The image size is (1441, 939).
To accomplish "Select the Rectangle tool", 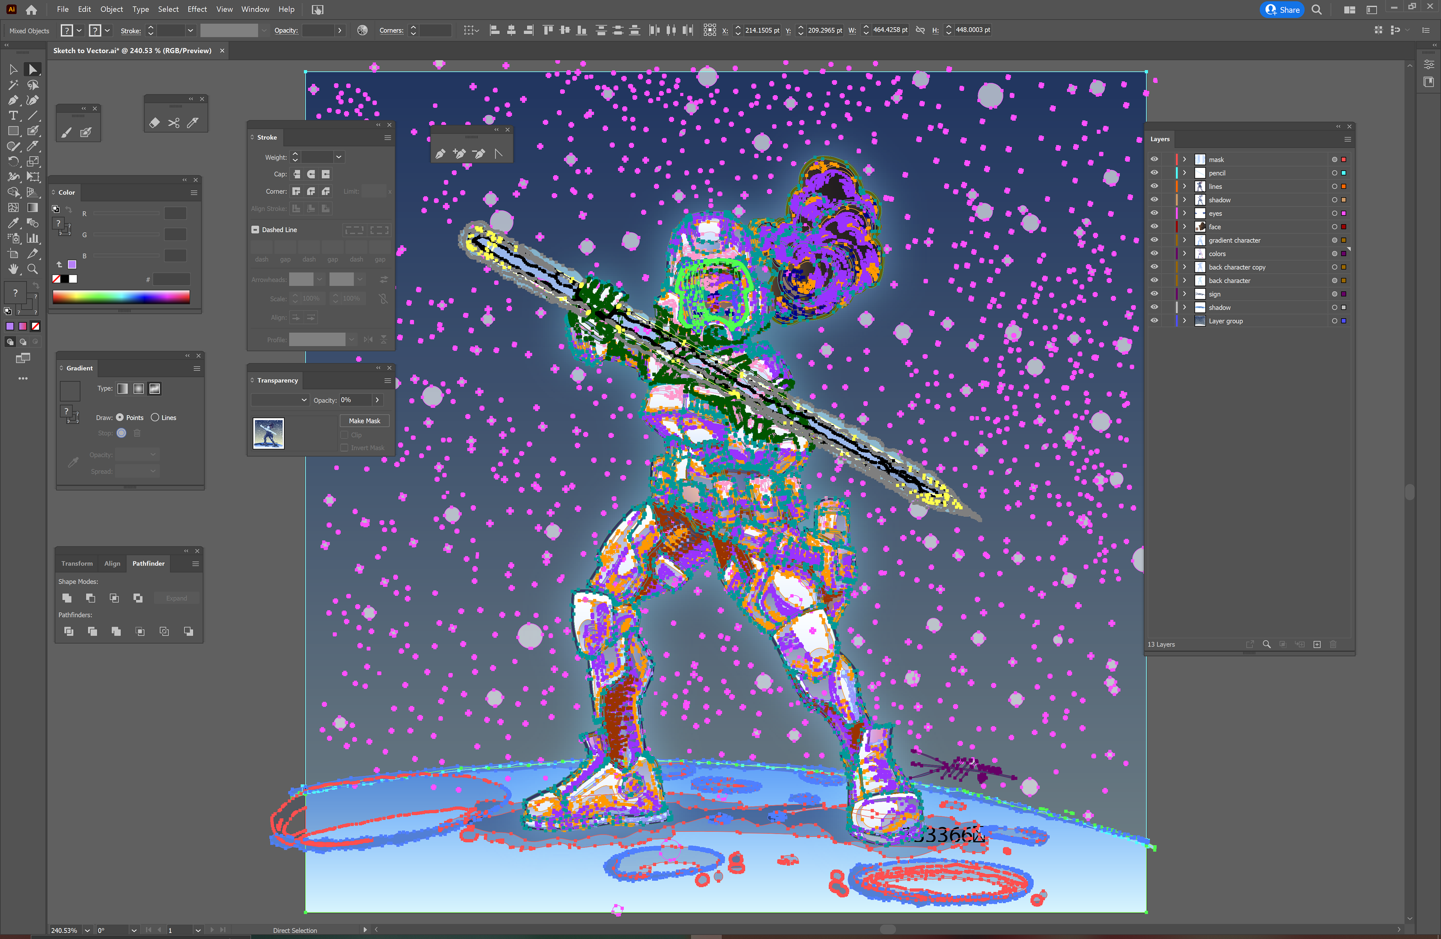I will coord(13,131).
